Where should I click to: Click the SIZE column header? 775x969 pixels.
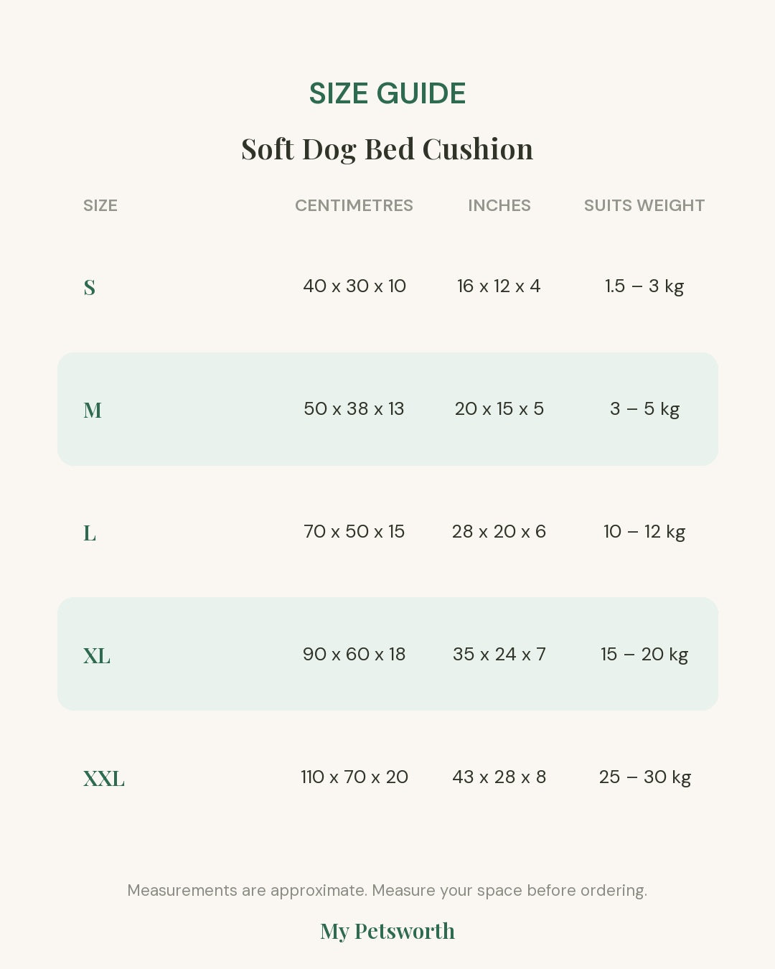[100, 205]
